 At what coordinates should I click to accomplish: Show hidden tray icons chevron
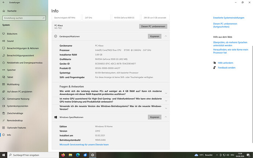tap(217, 155)
